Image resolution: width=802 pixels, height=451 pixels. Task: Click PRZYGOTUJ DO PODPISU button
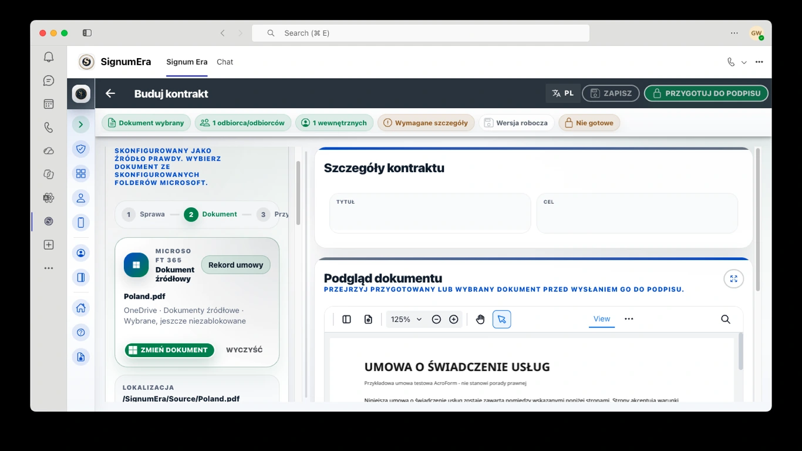706,93
